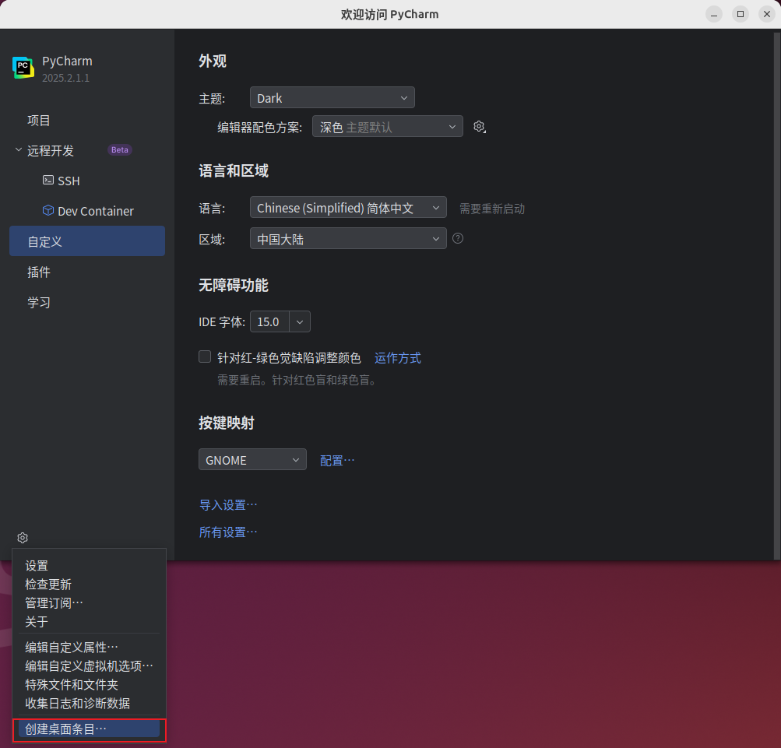
Task: Open the 编辑器配色方案 dropdown
Action: 388,127
